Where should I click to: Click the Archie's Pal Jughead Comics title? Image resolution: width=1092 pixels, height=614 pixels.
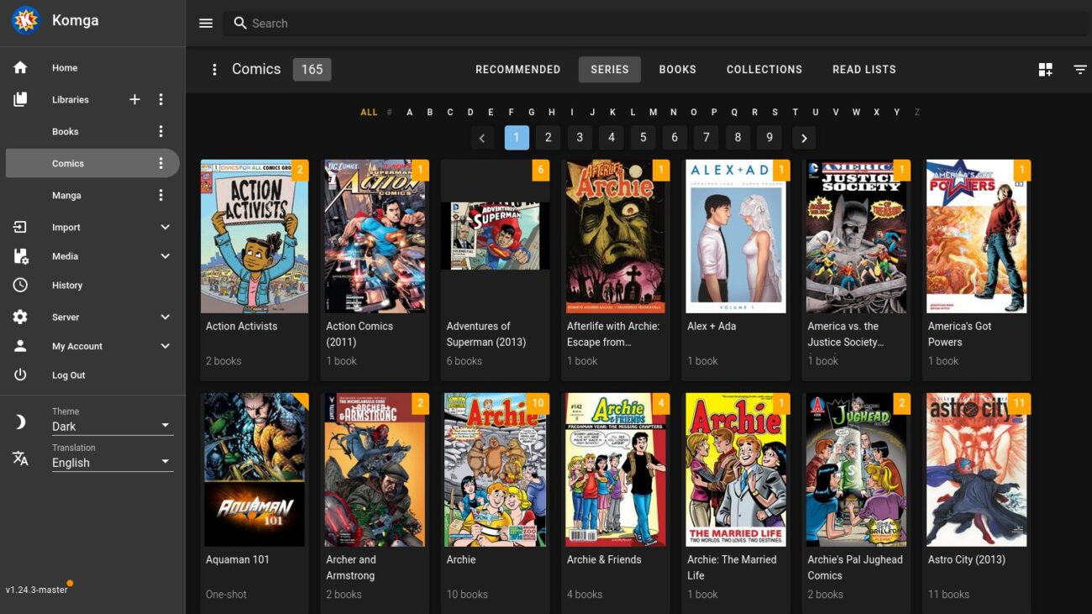pos(855,568)
